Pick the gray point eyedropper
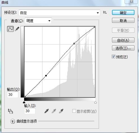This screenshot has width=139, height=133. (x=54, y=111)
